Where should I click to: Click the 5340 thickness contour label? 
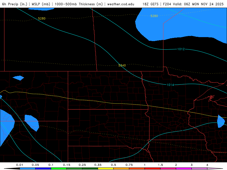[x=122, y=65]
